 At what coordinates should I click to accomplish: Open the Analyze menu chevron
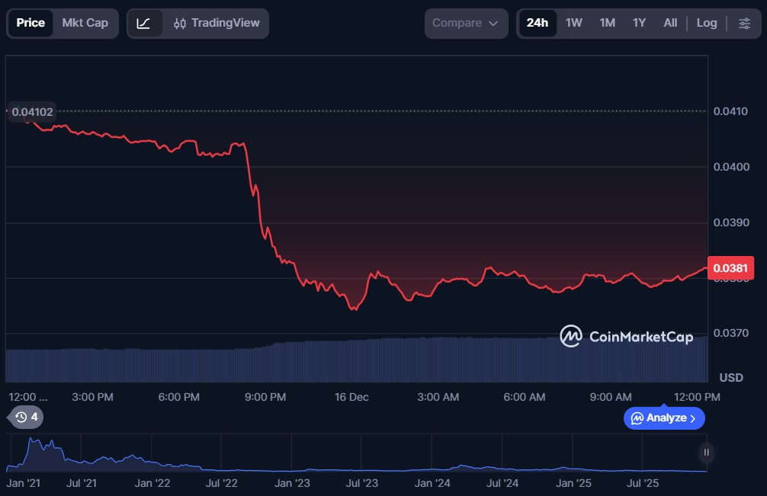692,418
